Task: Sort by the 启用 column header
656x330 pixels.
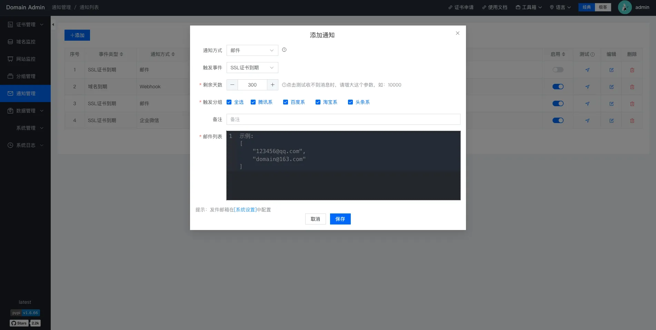Action: pos(558,54)
